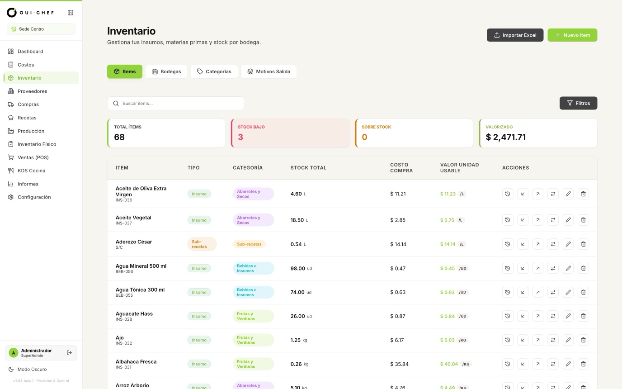Open history for Aceite de Oliva Extra Virgen
This screenshot has height=389, width=622.
coord(508,194)
